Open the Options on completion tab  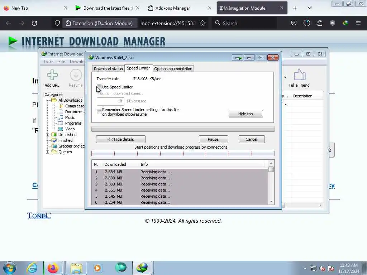[173, 69]
